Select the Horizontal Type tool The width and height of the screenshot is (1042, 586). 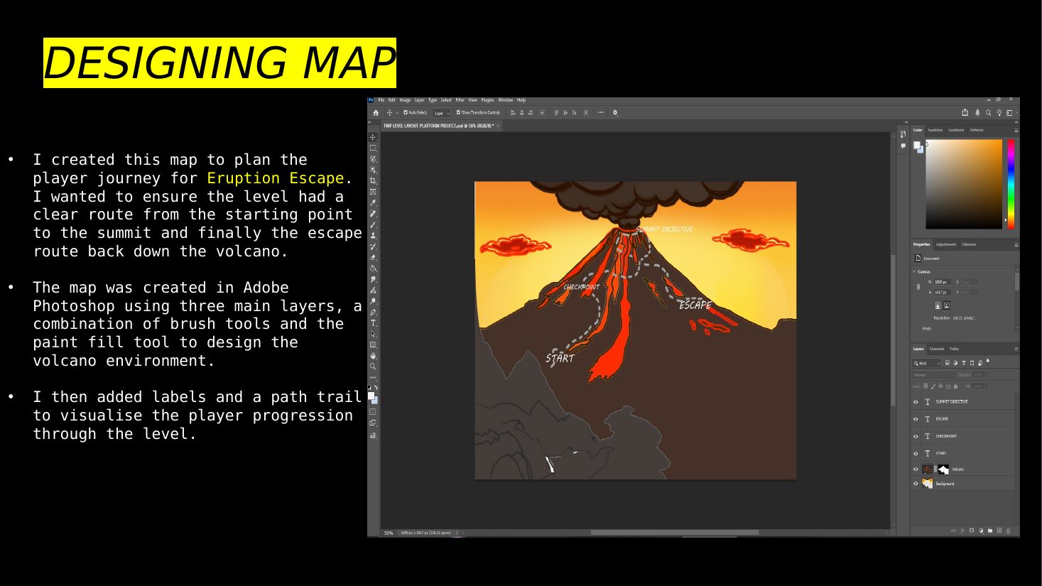(x=373, y=324)
